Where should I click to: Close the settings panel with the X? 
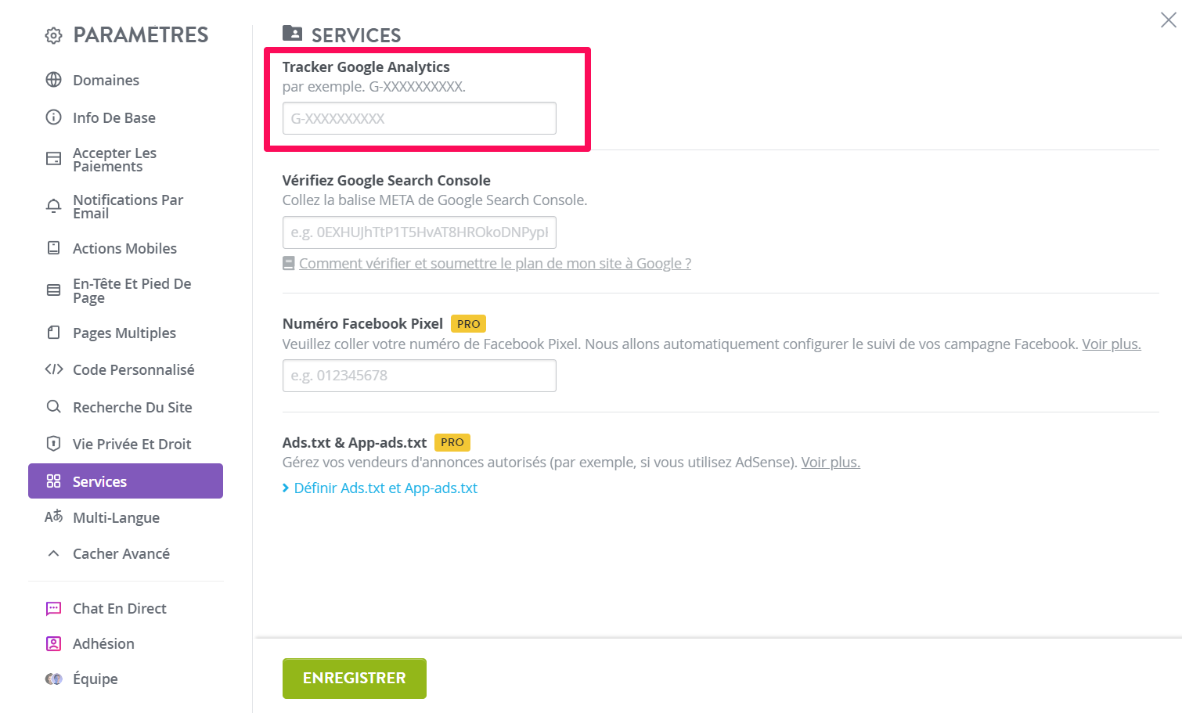click(1168, 20)
